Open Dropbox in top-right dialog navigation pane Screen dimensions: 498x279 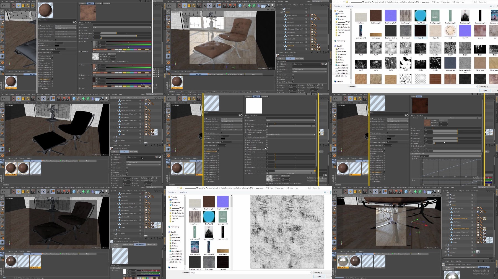coord(340,19)
